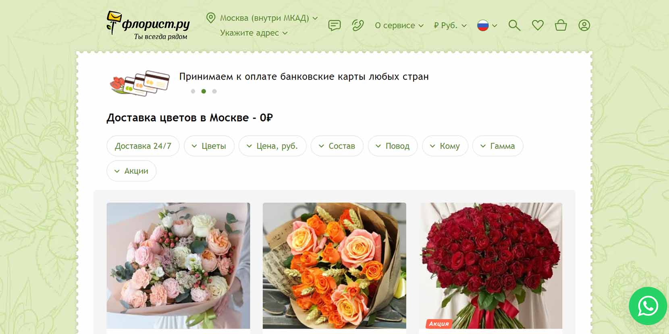Open the red roses bouquet thumbnail
669x334 pixels.
coord(490,266)
